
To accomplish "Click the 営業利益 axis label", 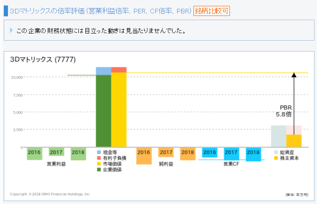I will (x=57, y=164).
